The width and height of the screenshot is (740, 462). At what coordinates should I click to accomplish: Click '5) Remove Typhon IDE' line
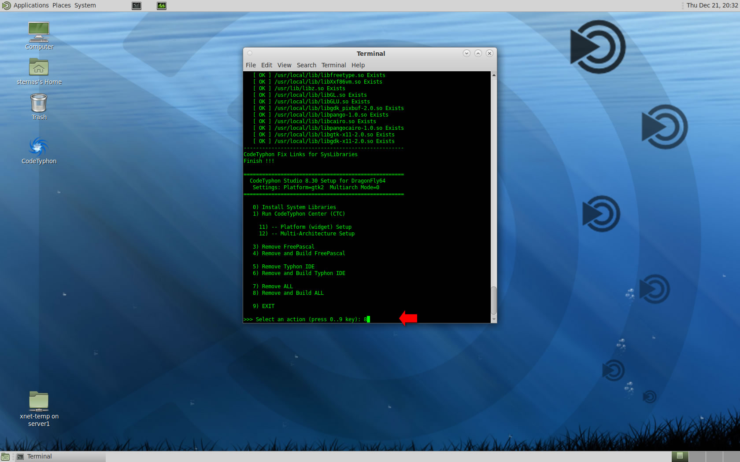click(284, 267)
